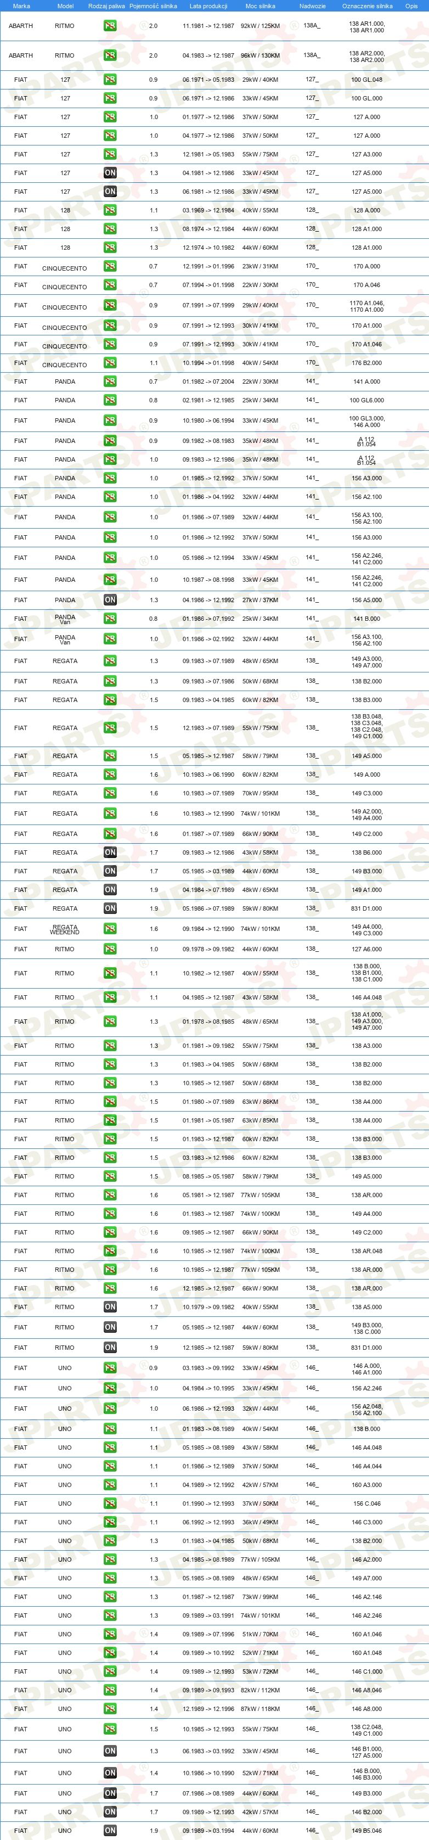The image size is (429, 1840).
Task: Click diesel ON icon in Uno 06.1983 -> 03.1992 row
Action: [110, 1751]
